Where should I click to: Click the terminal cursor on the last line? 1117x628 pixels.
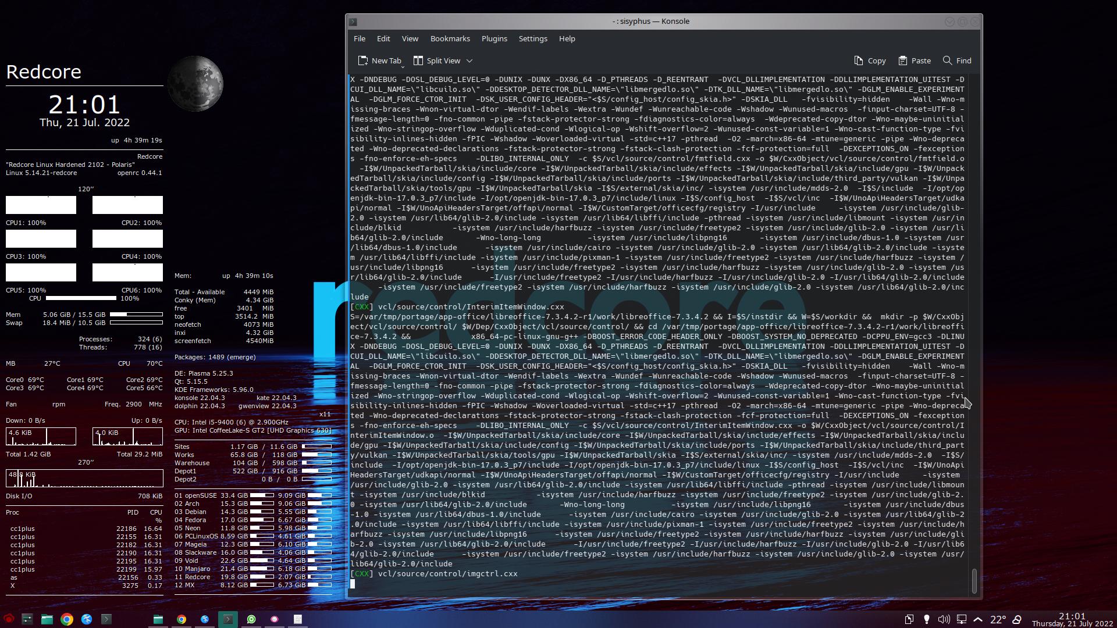353,584
